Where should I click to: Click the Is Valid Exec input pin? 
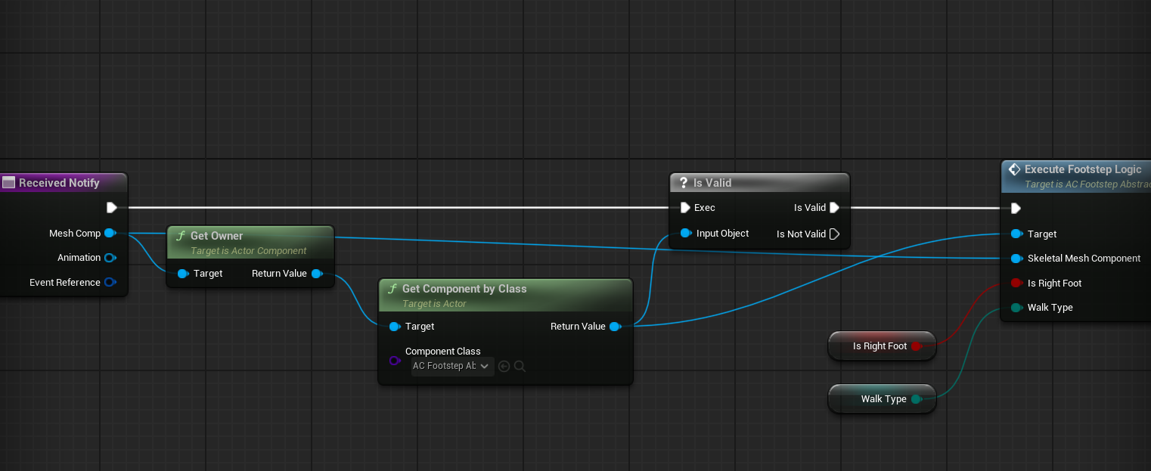[x=684, y=207]
